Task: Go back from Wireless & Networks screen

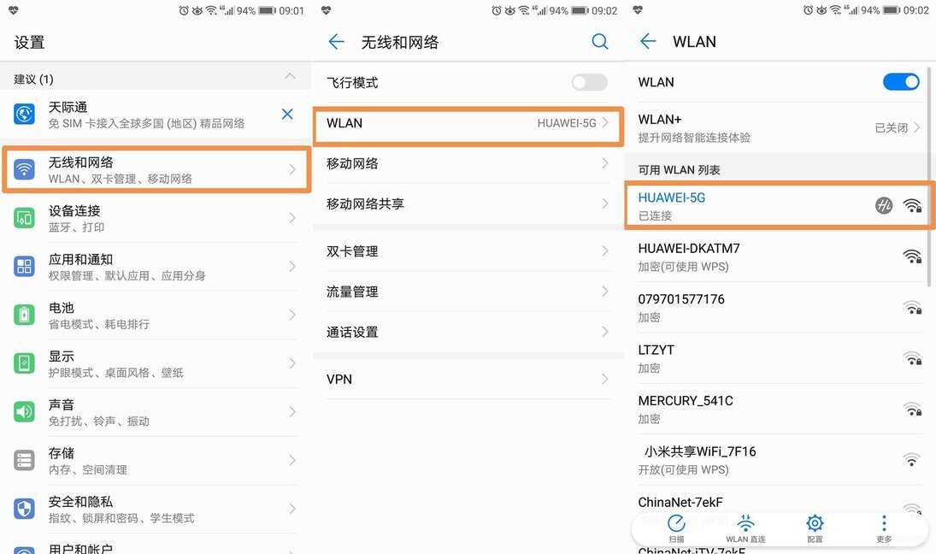Action: tap(336, 42)
